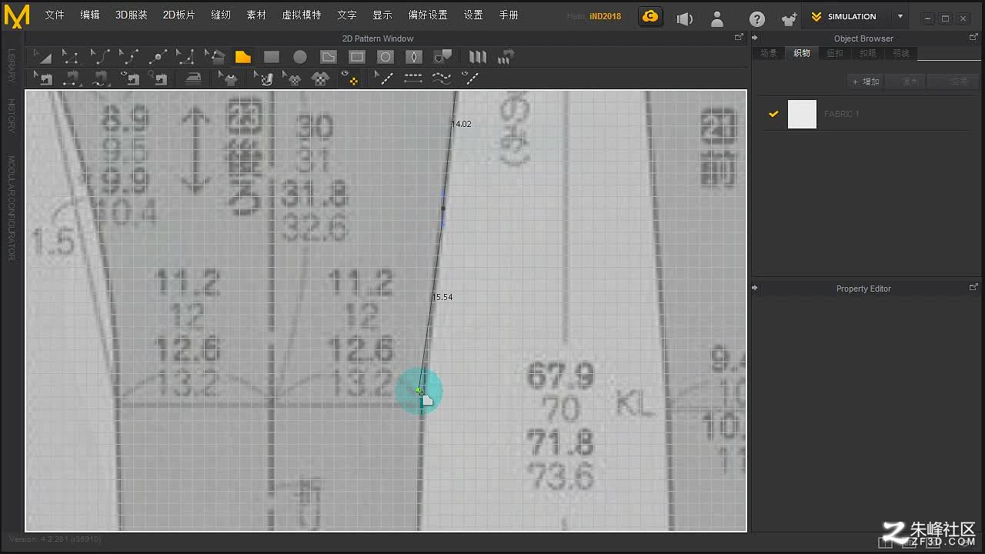This screenshot has height=554, width=985.
Task: Open the SIMULATION mode dropdown arrow
Action: pos(900,16)
